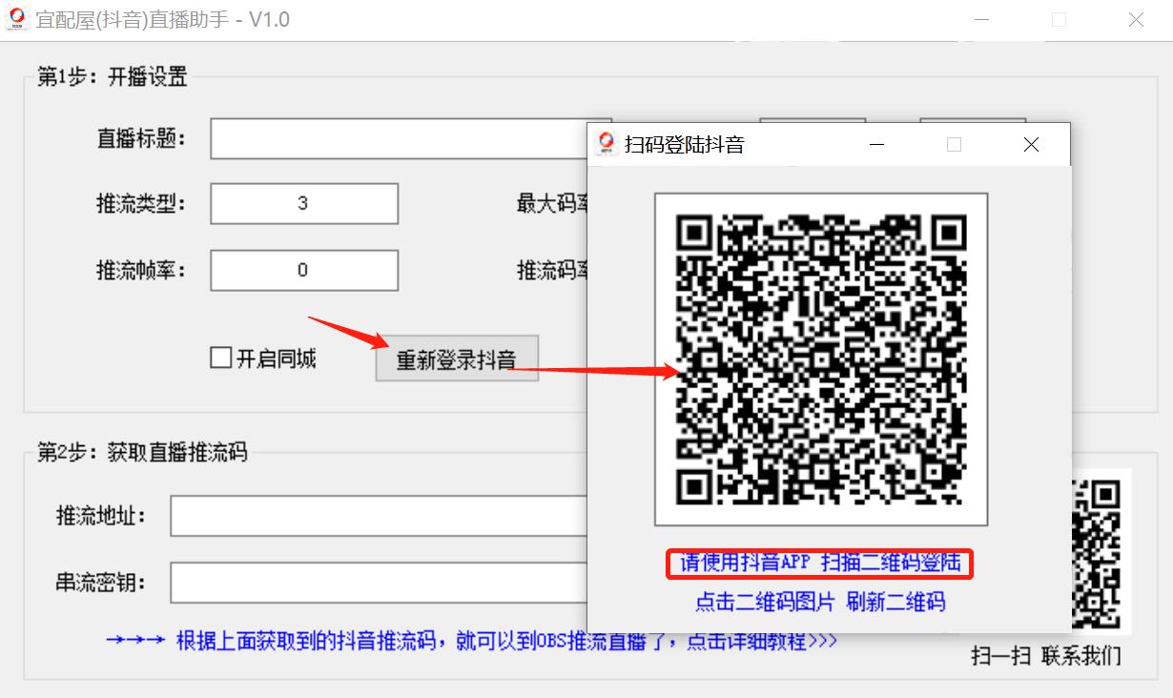Click the app icon in 扫码登陆抖音 title bar

pos(605,144)
